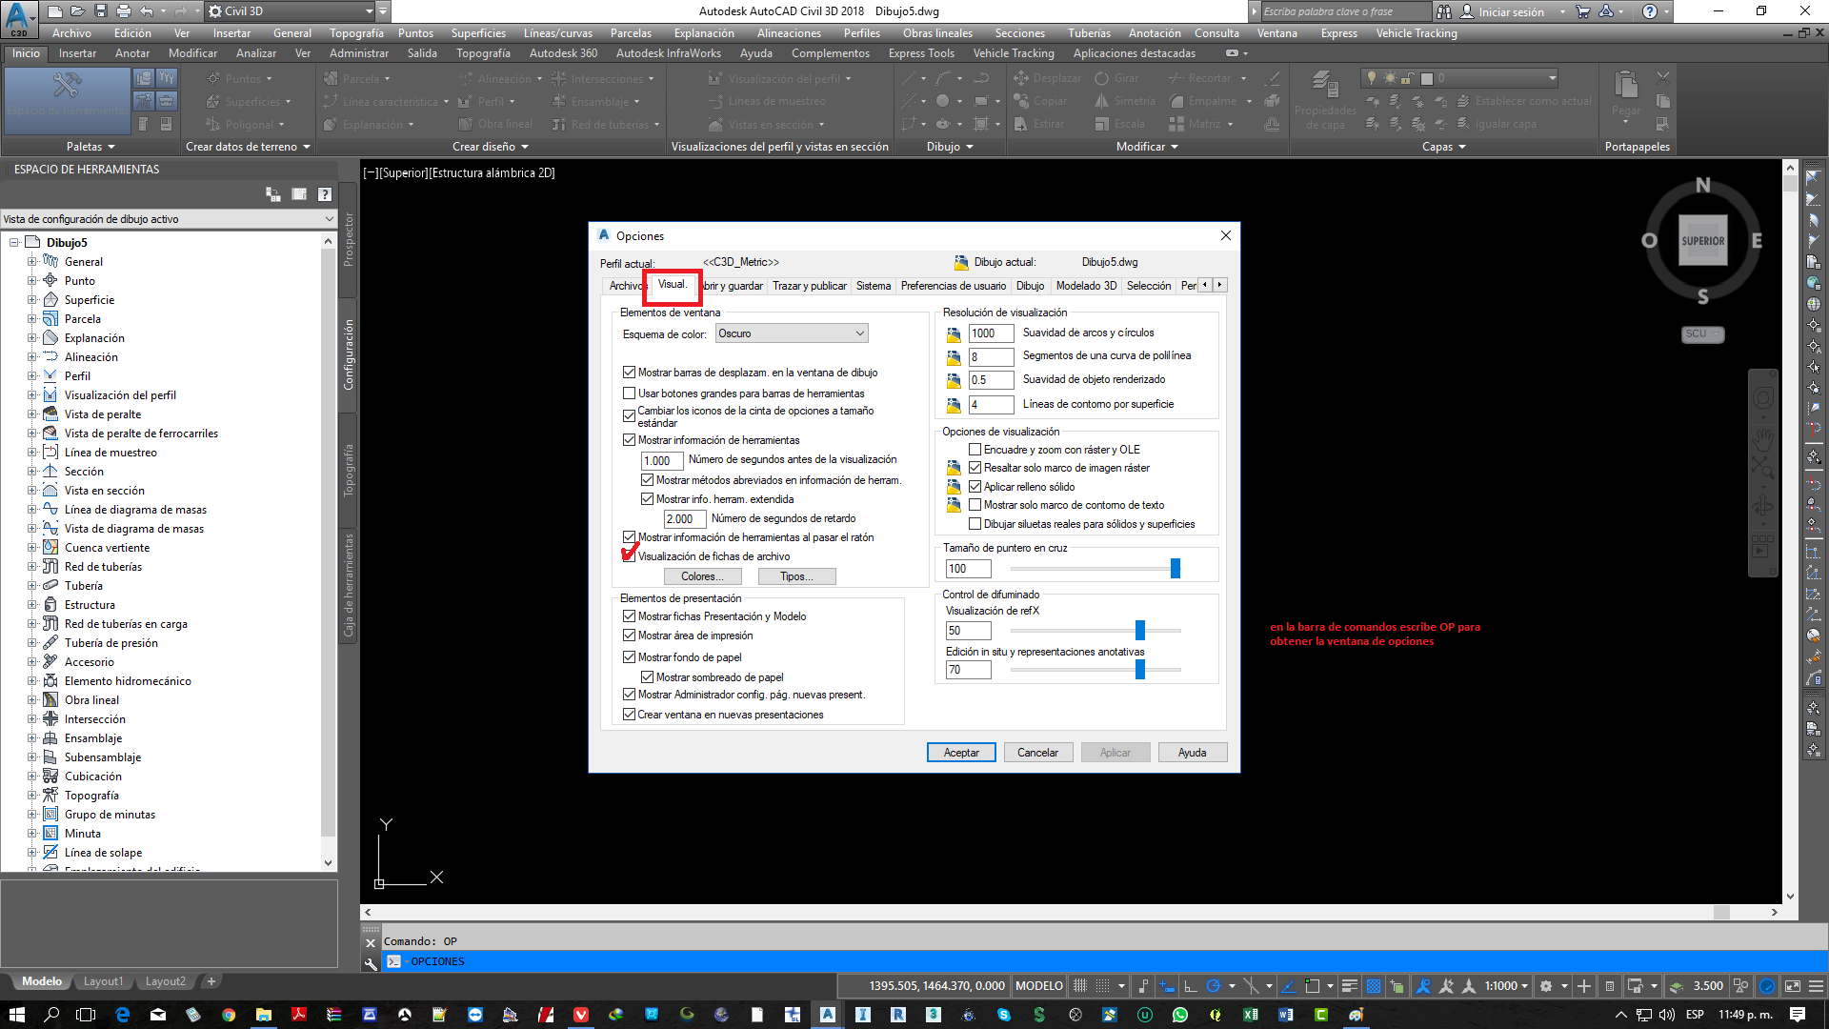Screen dimensions: 1829x1029
Task: Click the Autodesk App Store cart icon
Action: click(1583, 11)
